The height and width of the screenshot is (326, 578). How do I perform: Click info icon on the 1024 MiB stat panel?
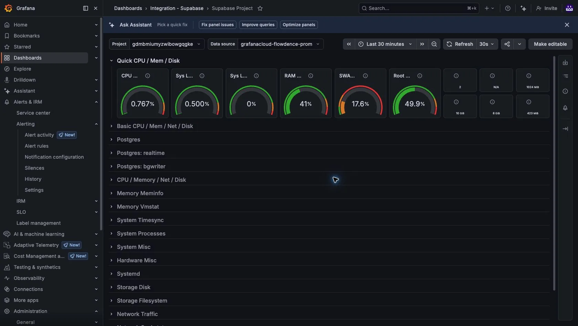coord(529,76)
